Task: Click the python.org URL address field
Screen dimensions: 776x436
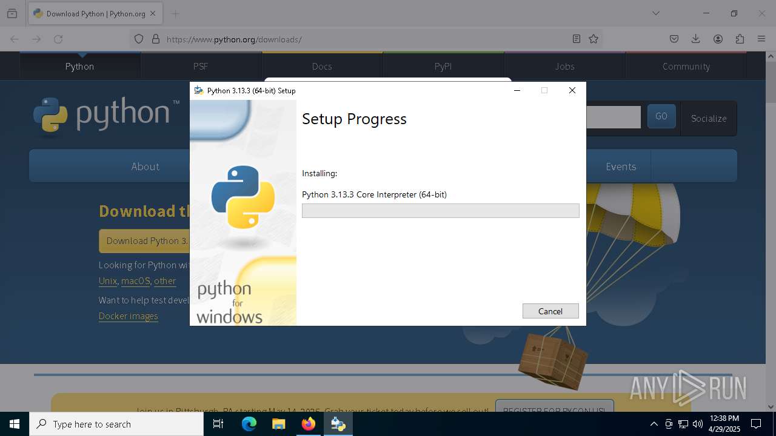Action: click(367, 39)
